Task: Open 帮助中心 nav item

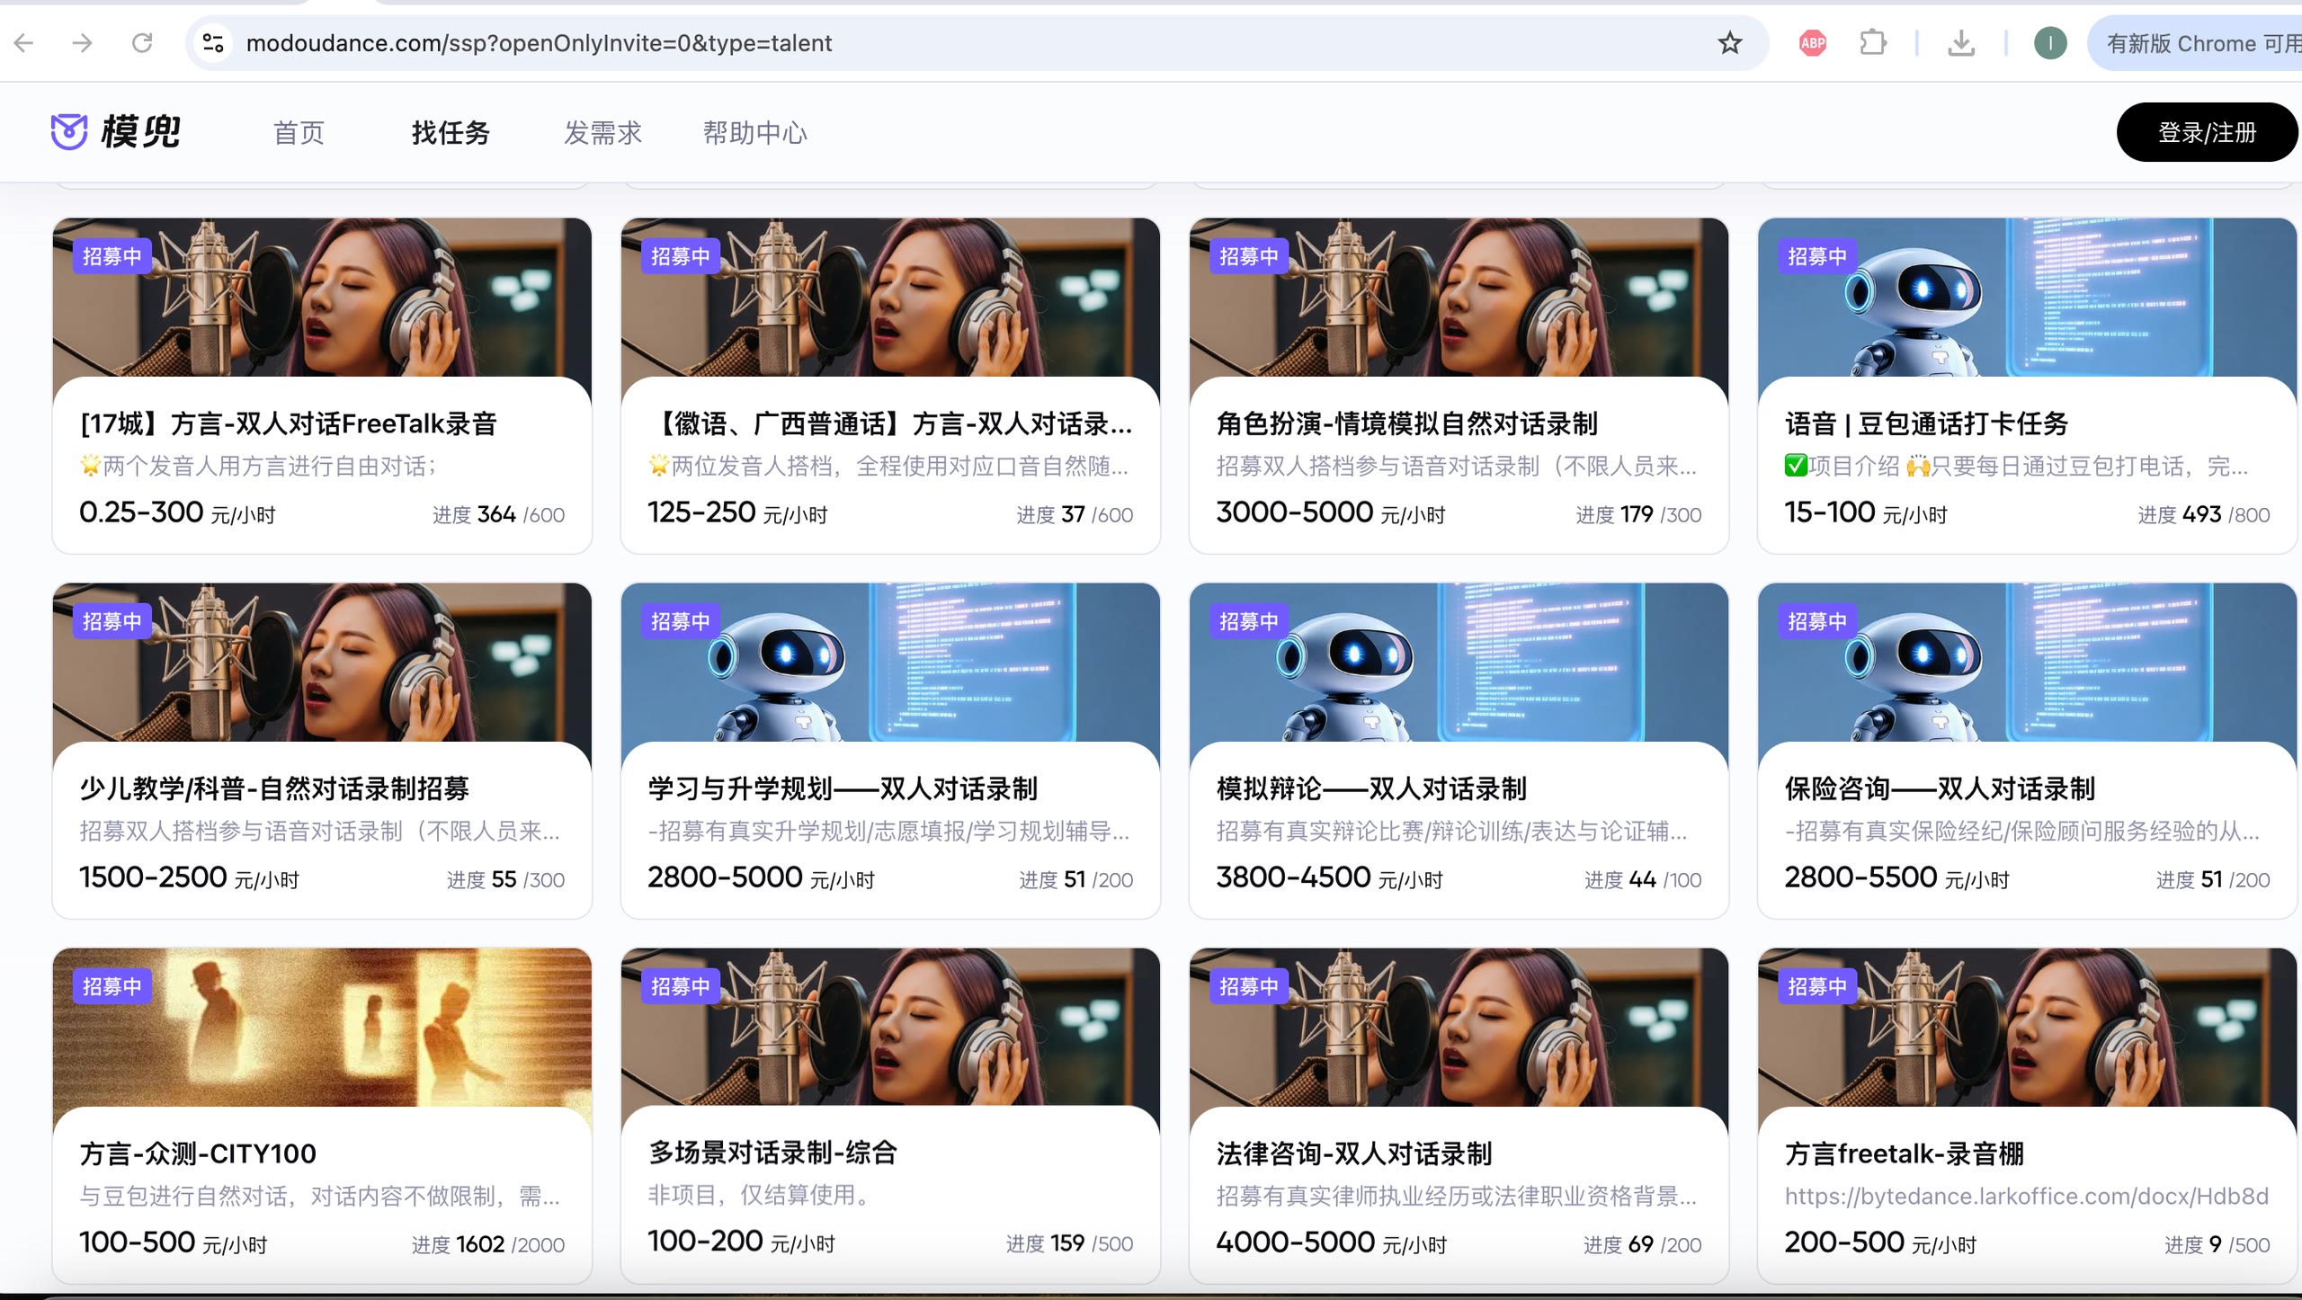Action: [754, 133]
